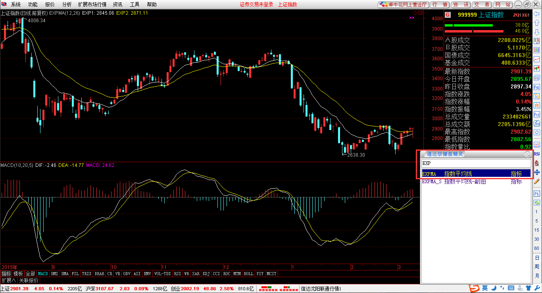
Task: Click the Fi0 sidebar icon
Action: click(x=537, y=87)
